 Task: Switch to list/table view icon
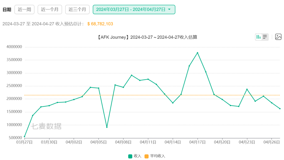pyautogui.click(x=265, y=37)
